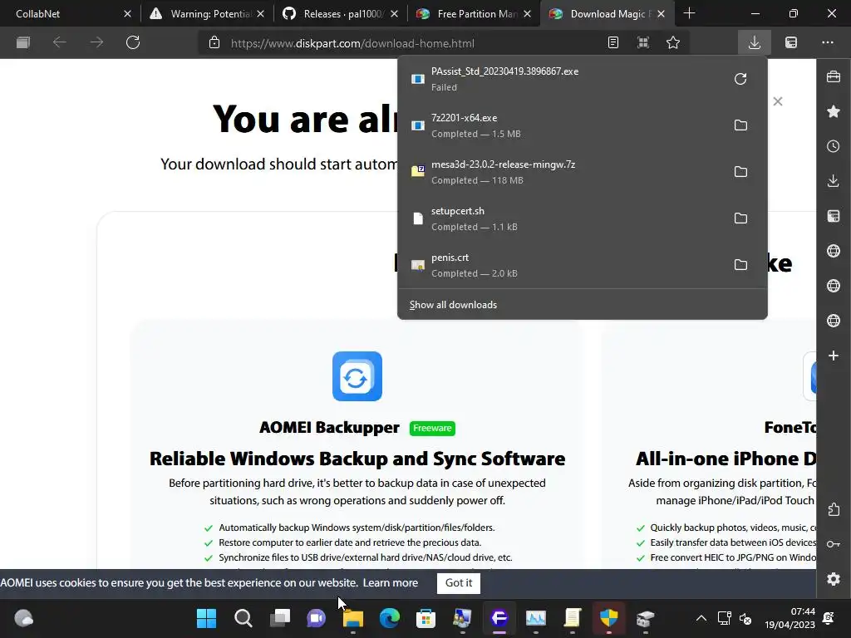Open the sidebar Tools briefcase icon

pos(834,77)
